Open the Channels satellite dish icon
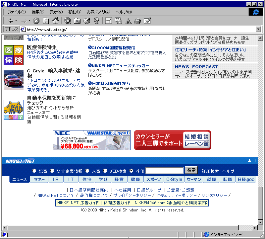This screenshot has height=239, width=265. point(96,21)
